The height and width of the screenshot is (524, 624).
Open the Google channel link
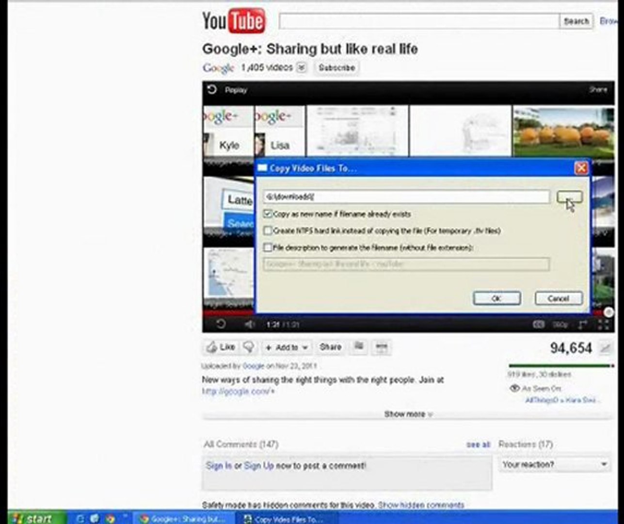click(218, 68)
